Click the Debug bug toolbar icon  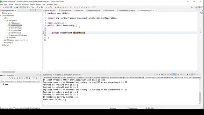[33, 7]
